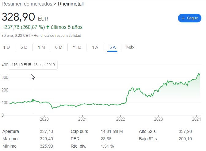
Task: Click the EUR currency label beside the price
Action: coord(43,19)
